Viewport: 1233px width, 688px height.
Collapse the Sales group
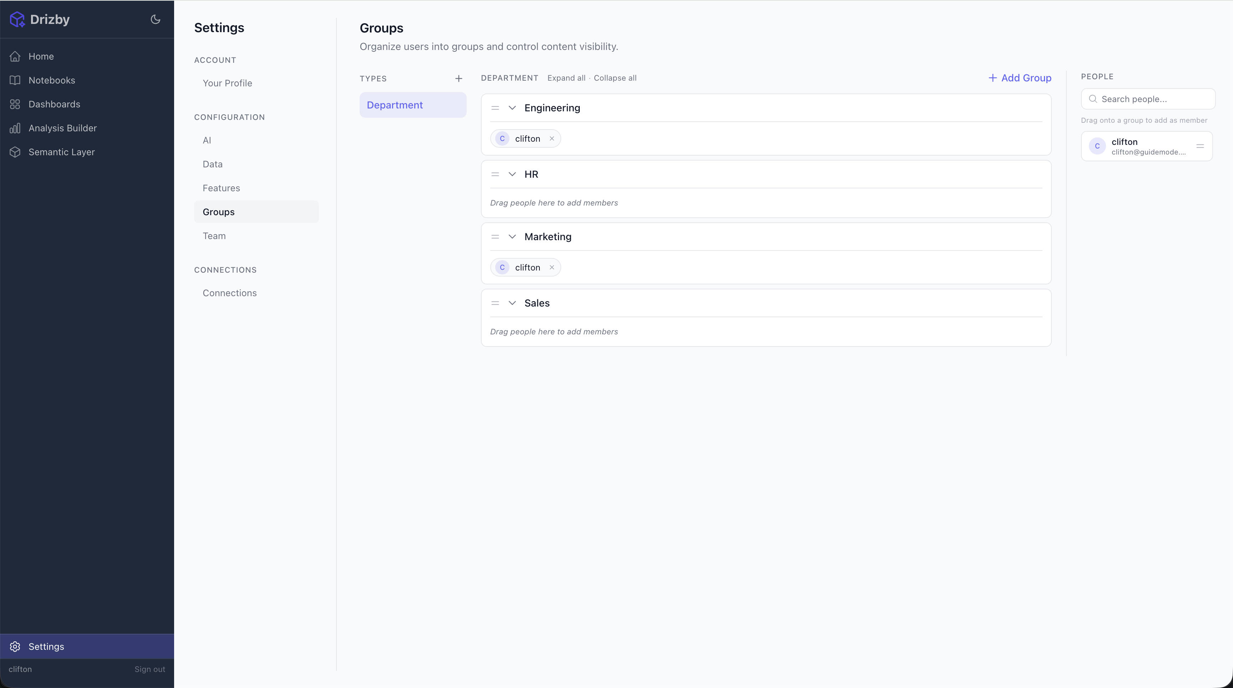tap(512, 303)
